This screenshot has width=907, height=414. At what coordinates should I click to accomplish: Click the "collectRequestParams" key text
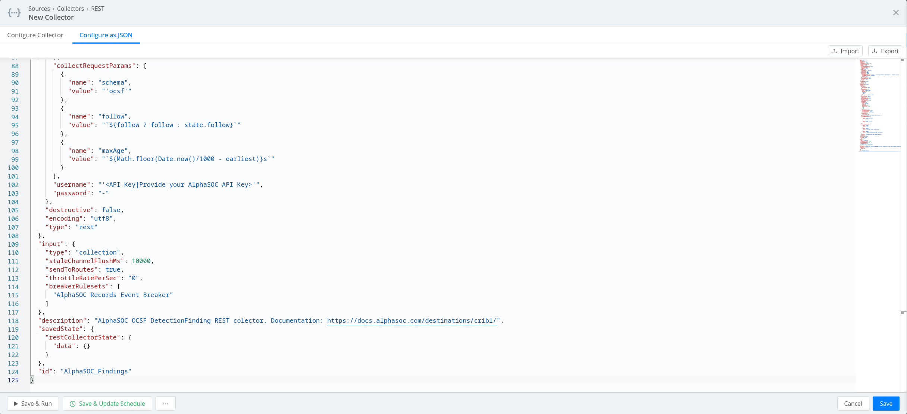coord(94,66)
